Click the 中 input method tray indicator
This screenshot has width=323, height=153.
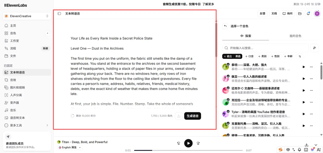(x=288, y=150)
